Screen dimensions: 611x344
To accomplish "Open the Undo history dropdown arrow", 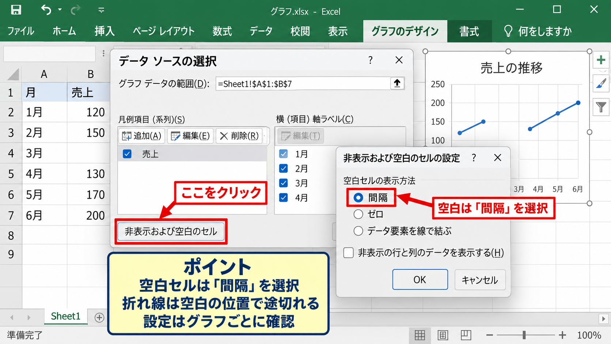I will point(60,10).
